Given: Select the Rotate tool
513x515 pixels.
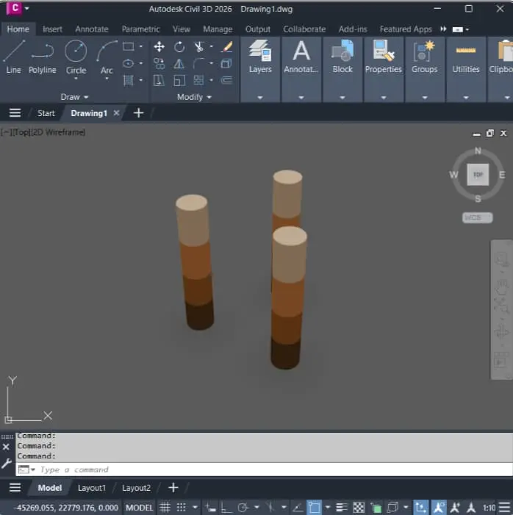Looking at the screenshot, I should pos(179,46).
